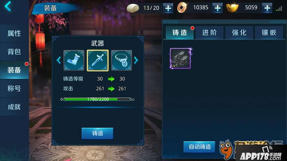Image resolution: width=287 pixels, height=161 pixels.
Task: Open the 背包 sidebar menu
Action: pyautogui.click(x=14, y=52)
